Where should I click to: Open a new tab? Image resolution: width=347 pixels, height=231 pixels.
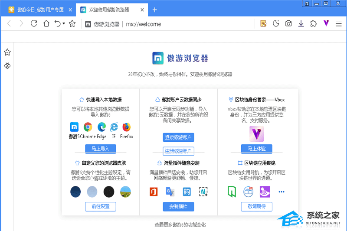[155, 10]
